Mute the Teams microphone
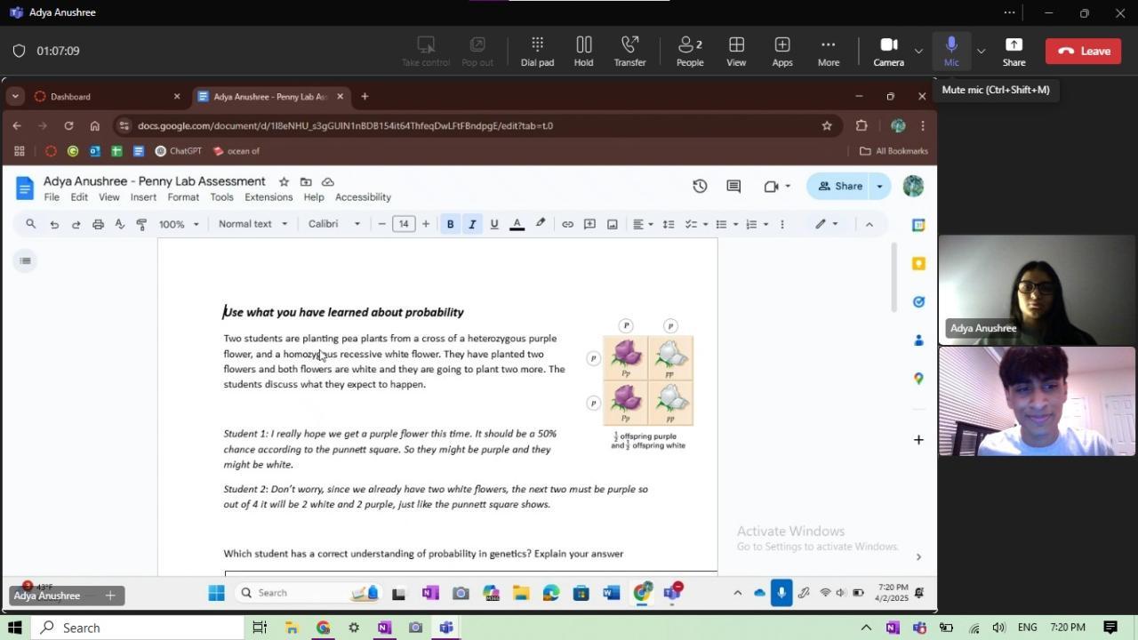Viewport: 1138px width, 640px height. (951, 51)
